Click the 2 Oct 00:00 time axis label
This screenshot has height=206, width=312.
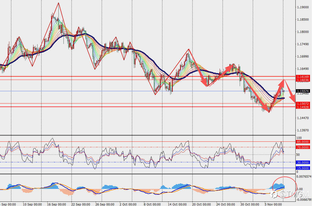click(x=128, y=204)
